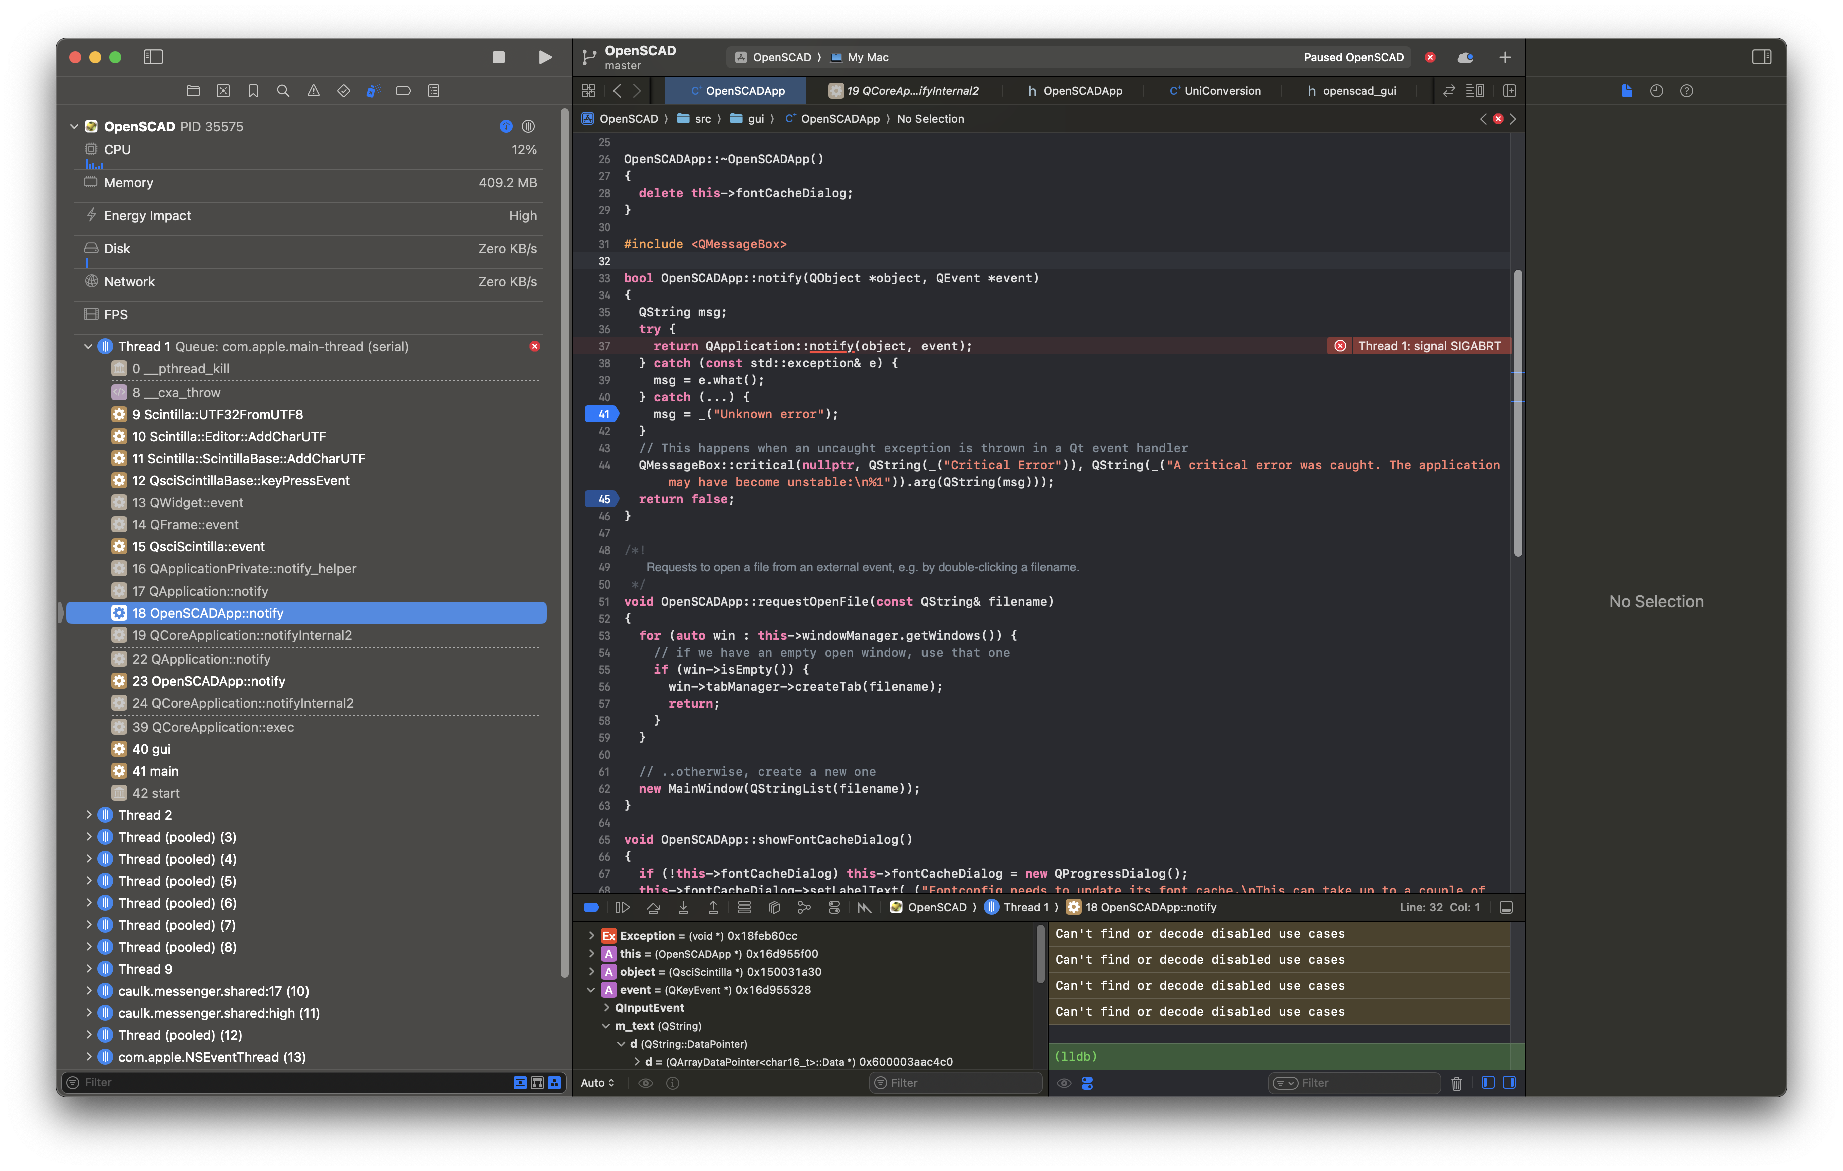
Task: Click the Run play button
Action: point(545,57)
